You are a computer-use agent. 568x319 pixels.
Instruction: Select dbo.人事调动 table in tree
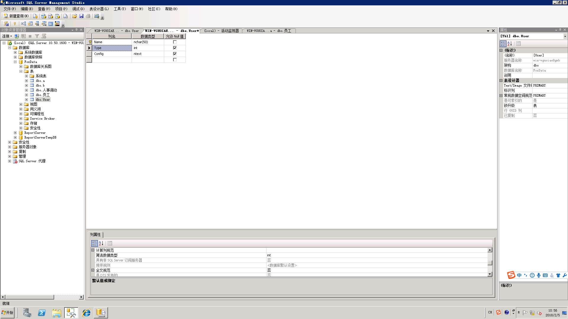(46, 90)
